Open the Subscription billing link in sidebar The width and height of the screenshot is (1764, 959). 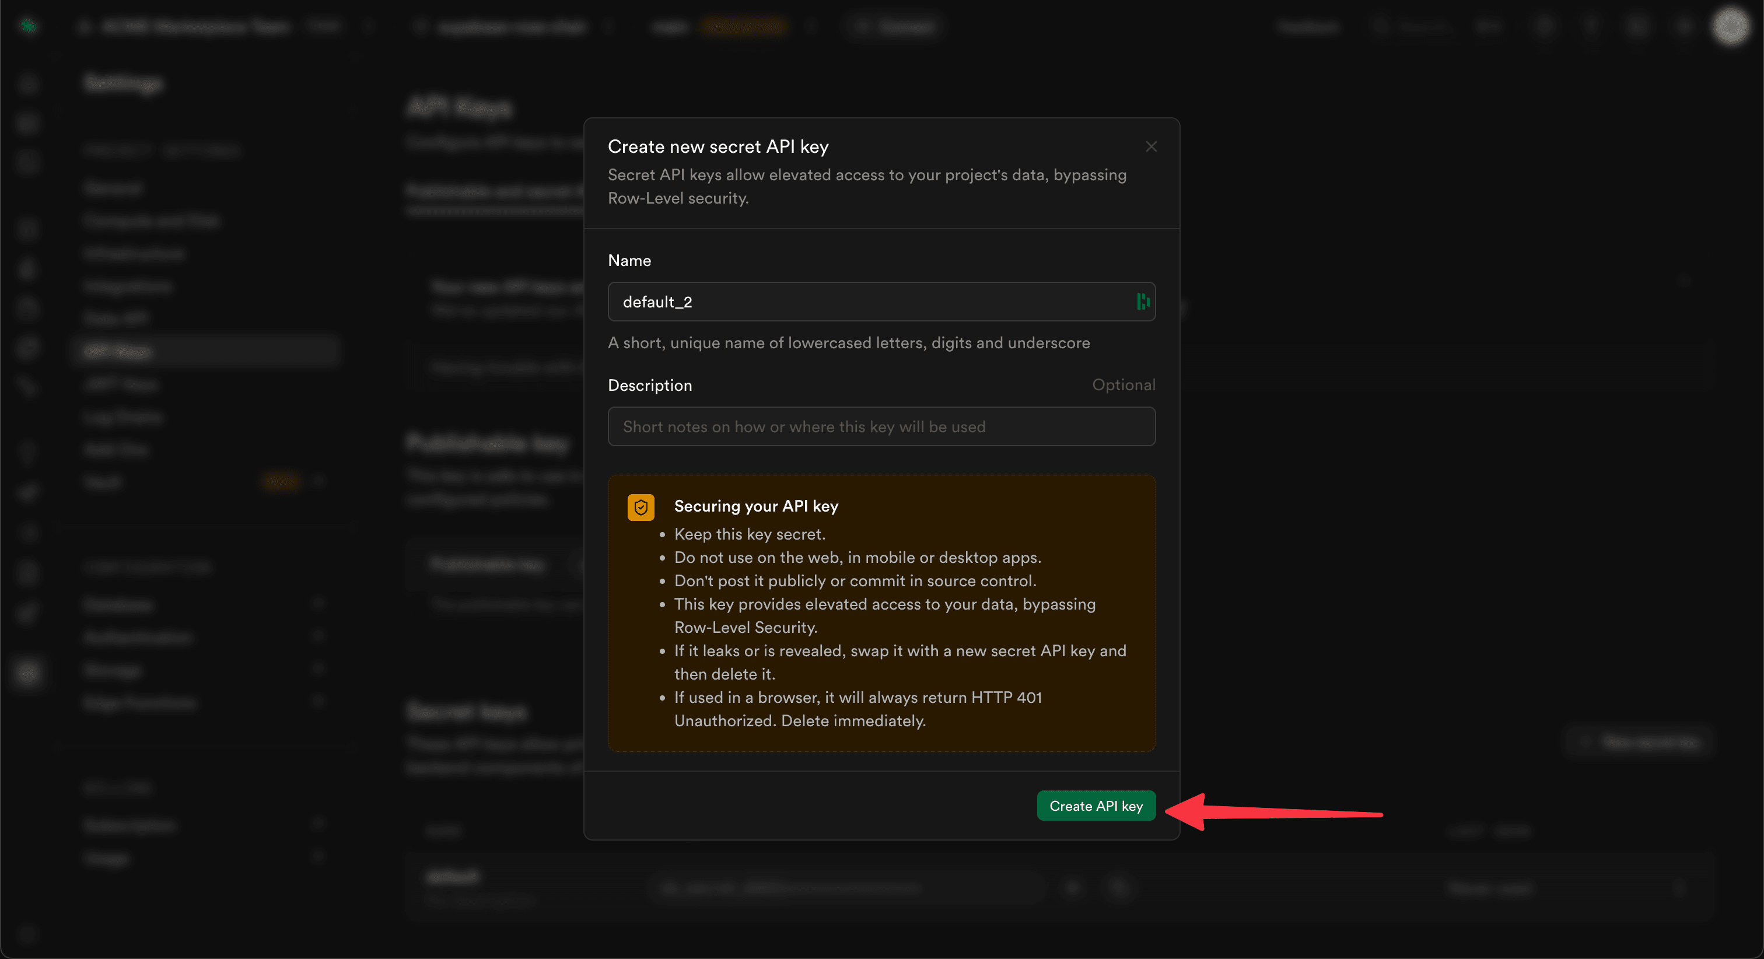click(130, 825)
